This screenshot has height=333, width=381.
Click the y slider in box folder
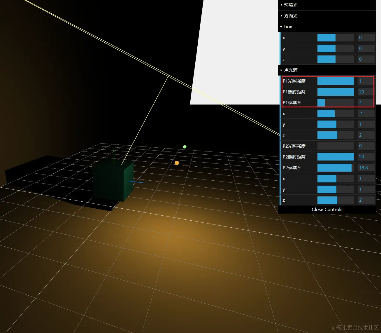point(336,48)
